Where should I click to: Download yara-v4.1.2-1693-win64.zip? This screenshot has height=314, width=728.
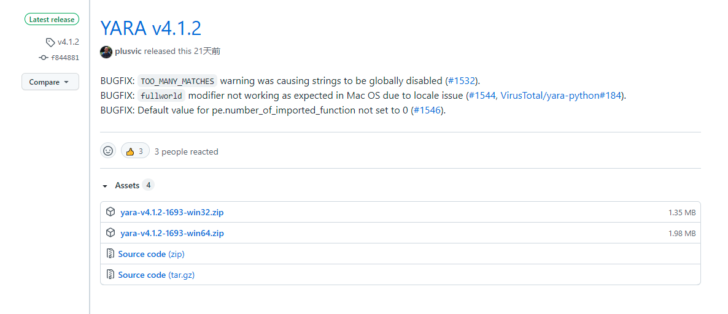[x=172, y=233]
